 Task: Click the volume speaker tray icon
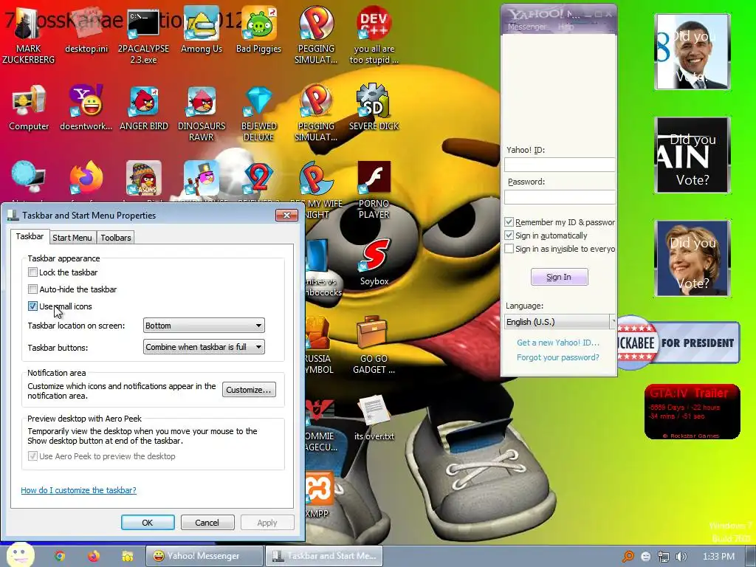(681, 557)
